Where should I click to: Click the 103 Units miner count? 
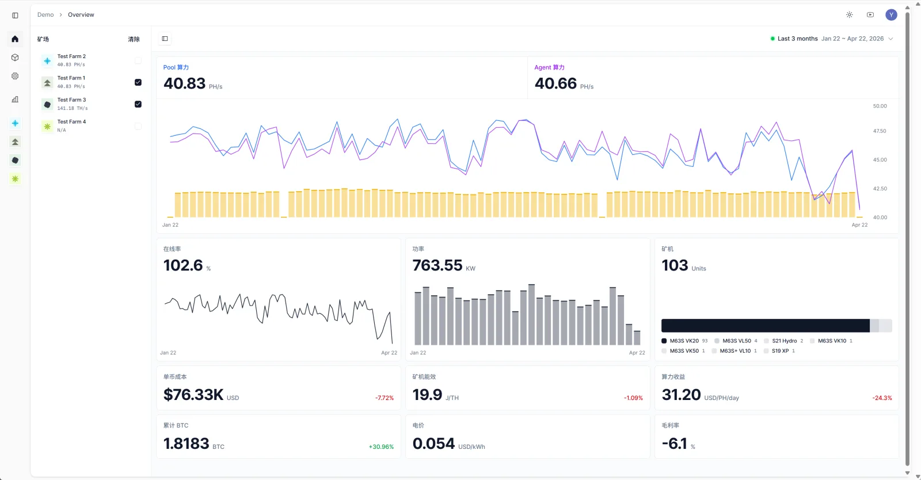[x=684, y=265]
